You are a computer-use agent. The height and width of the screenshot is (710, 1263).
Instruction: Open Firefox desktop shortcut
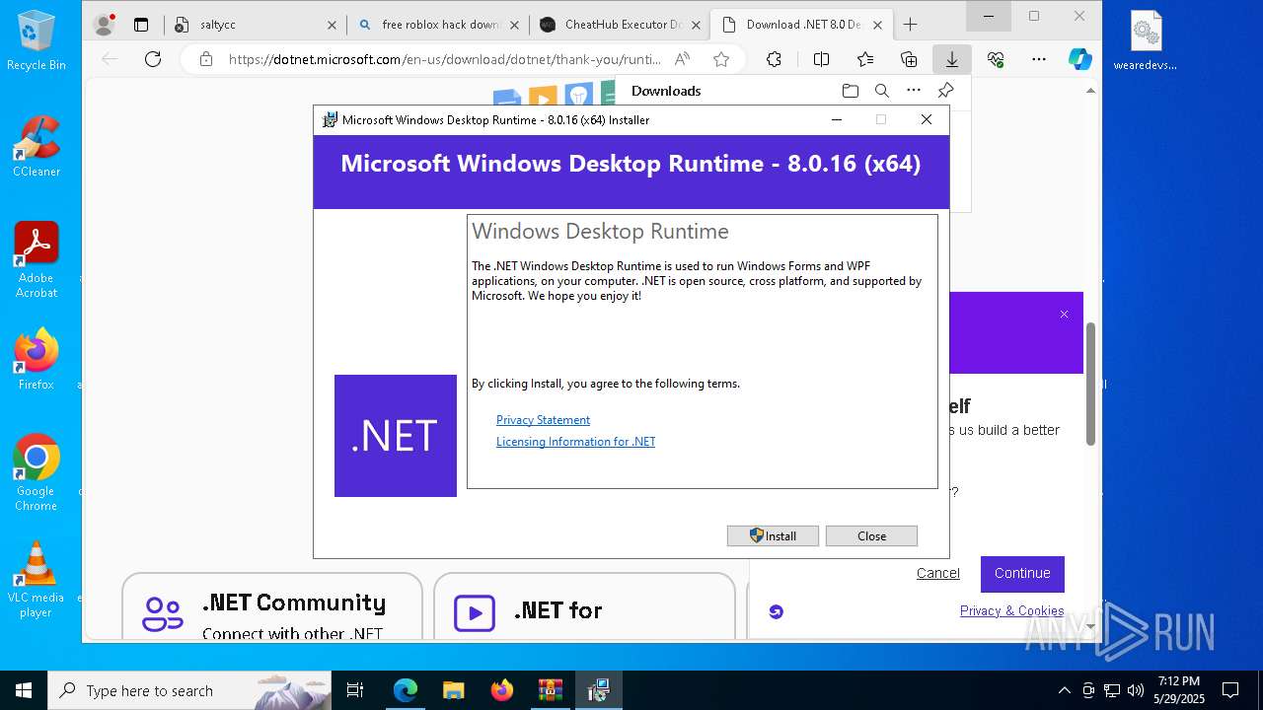click(x=37, y=359)
